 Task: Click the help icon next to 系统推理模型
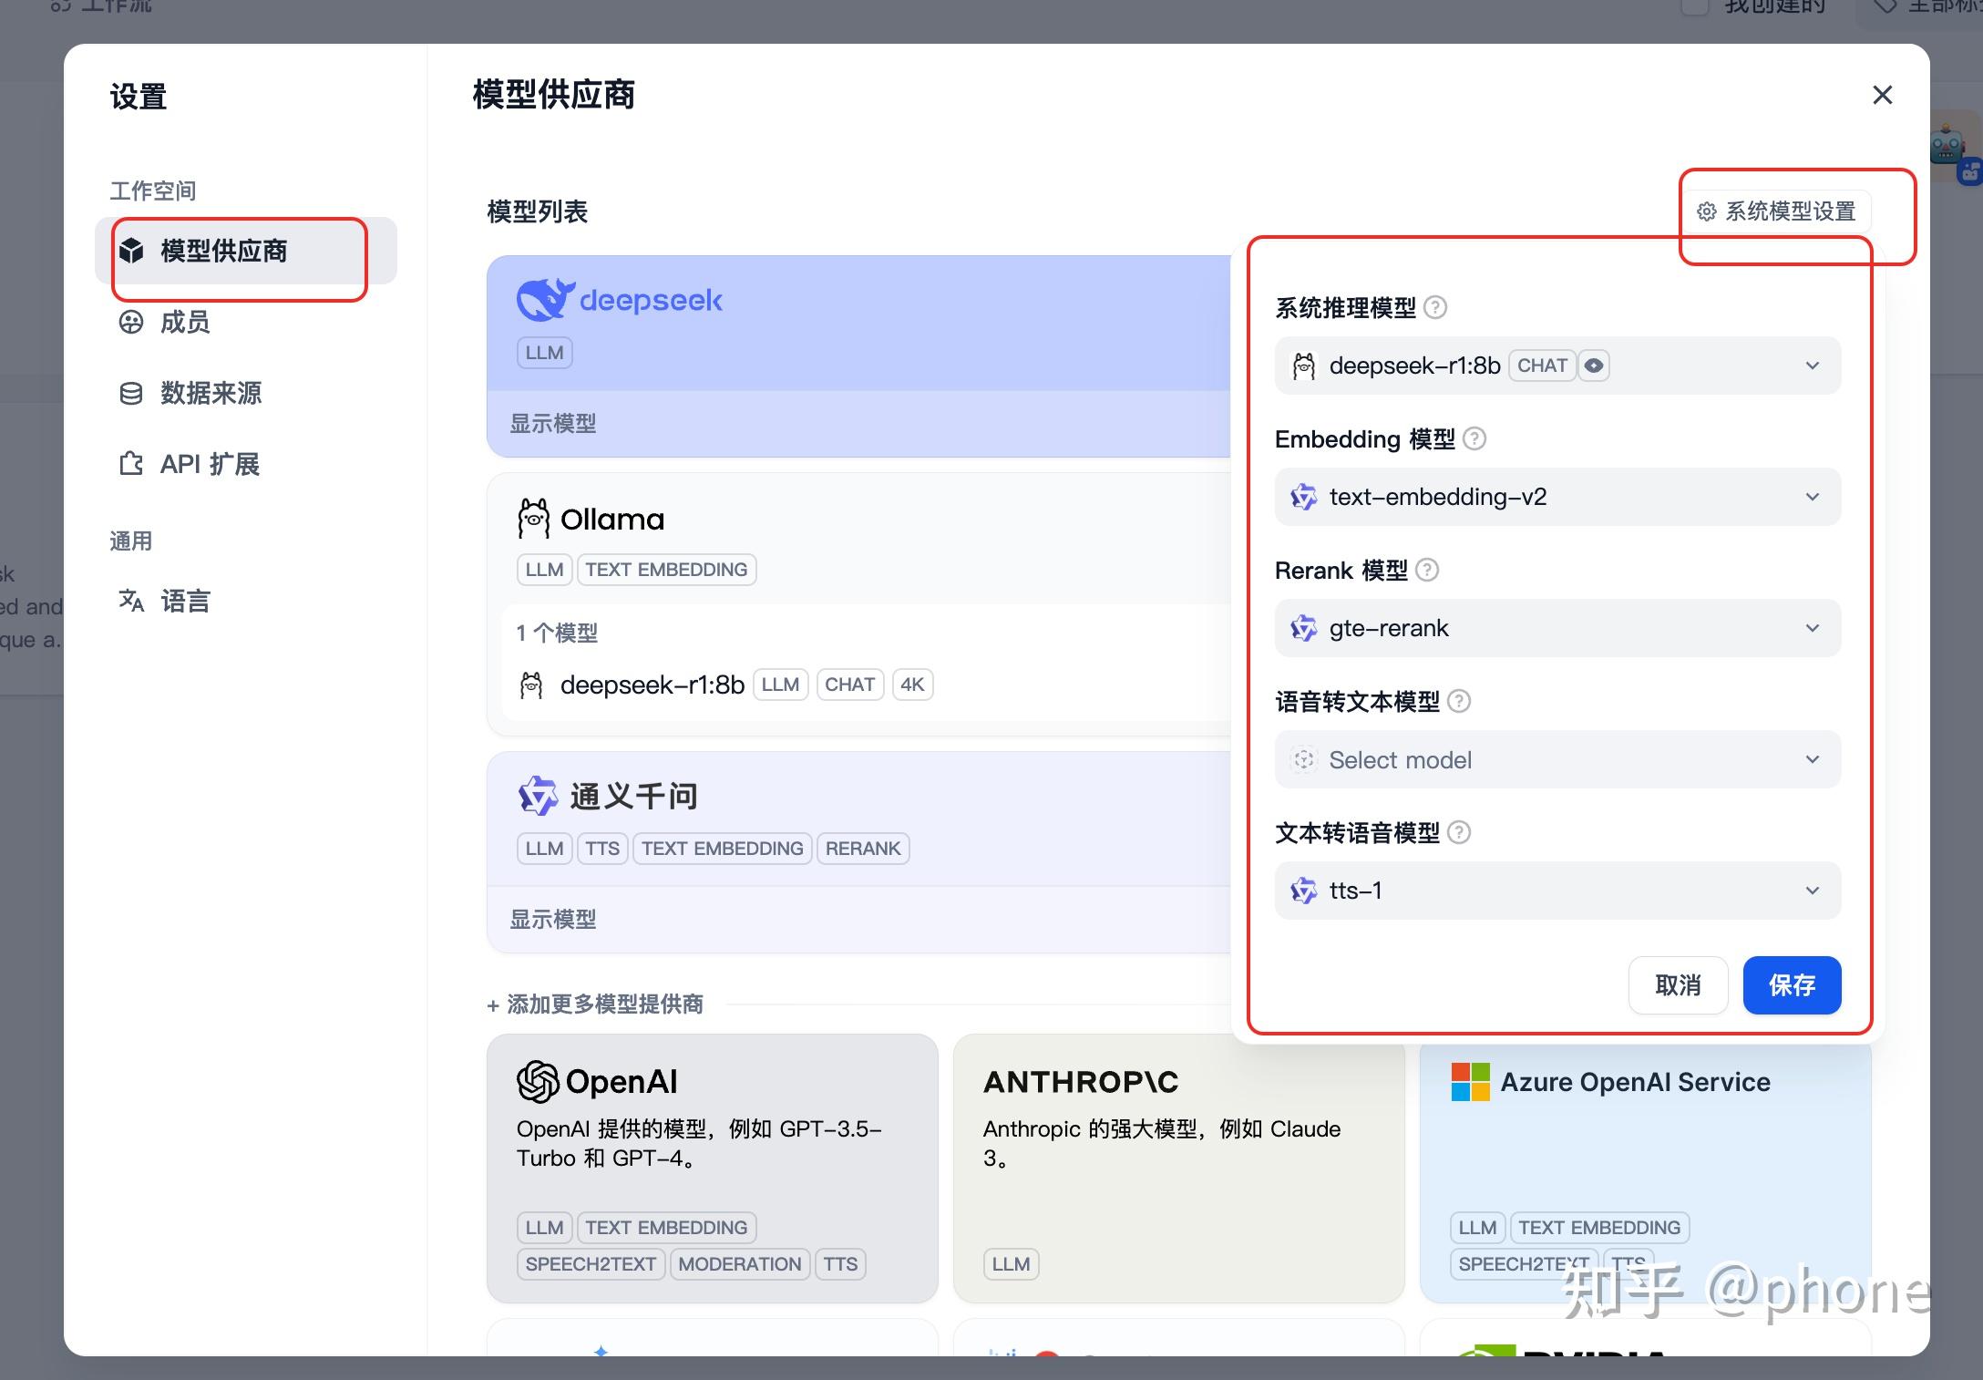click(1436, 308)
